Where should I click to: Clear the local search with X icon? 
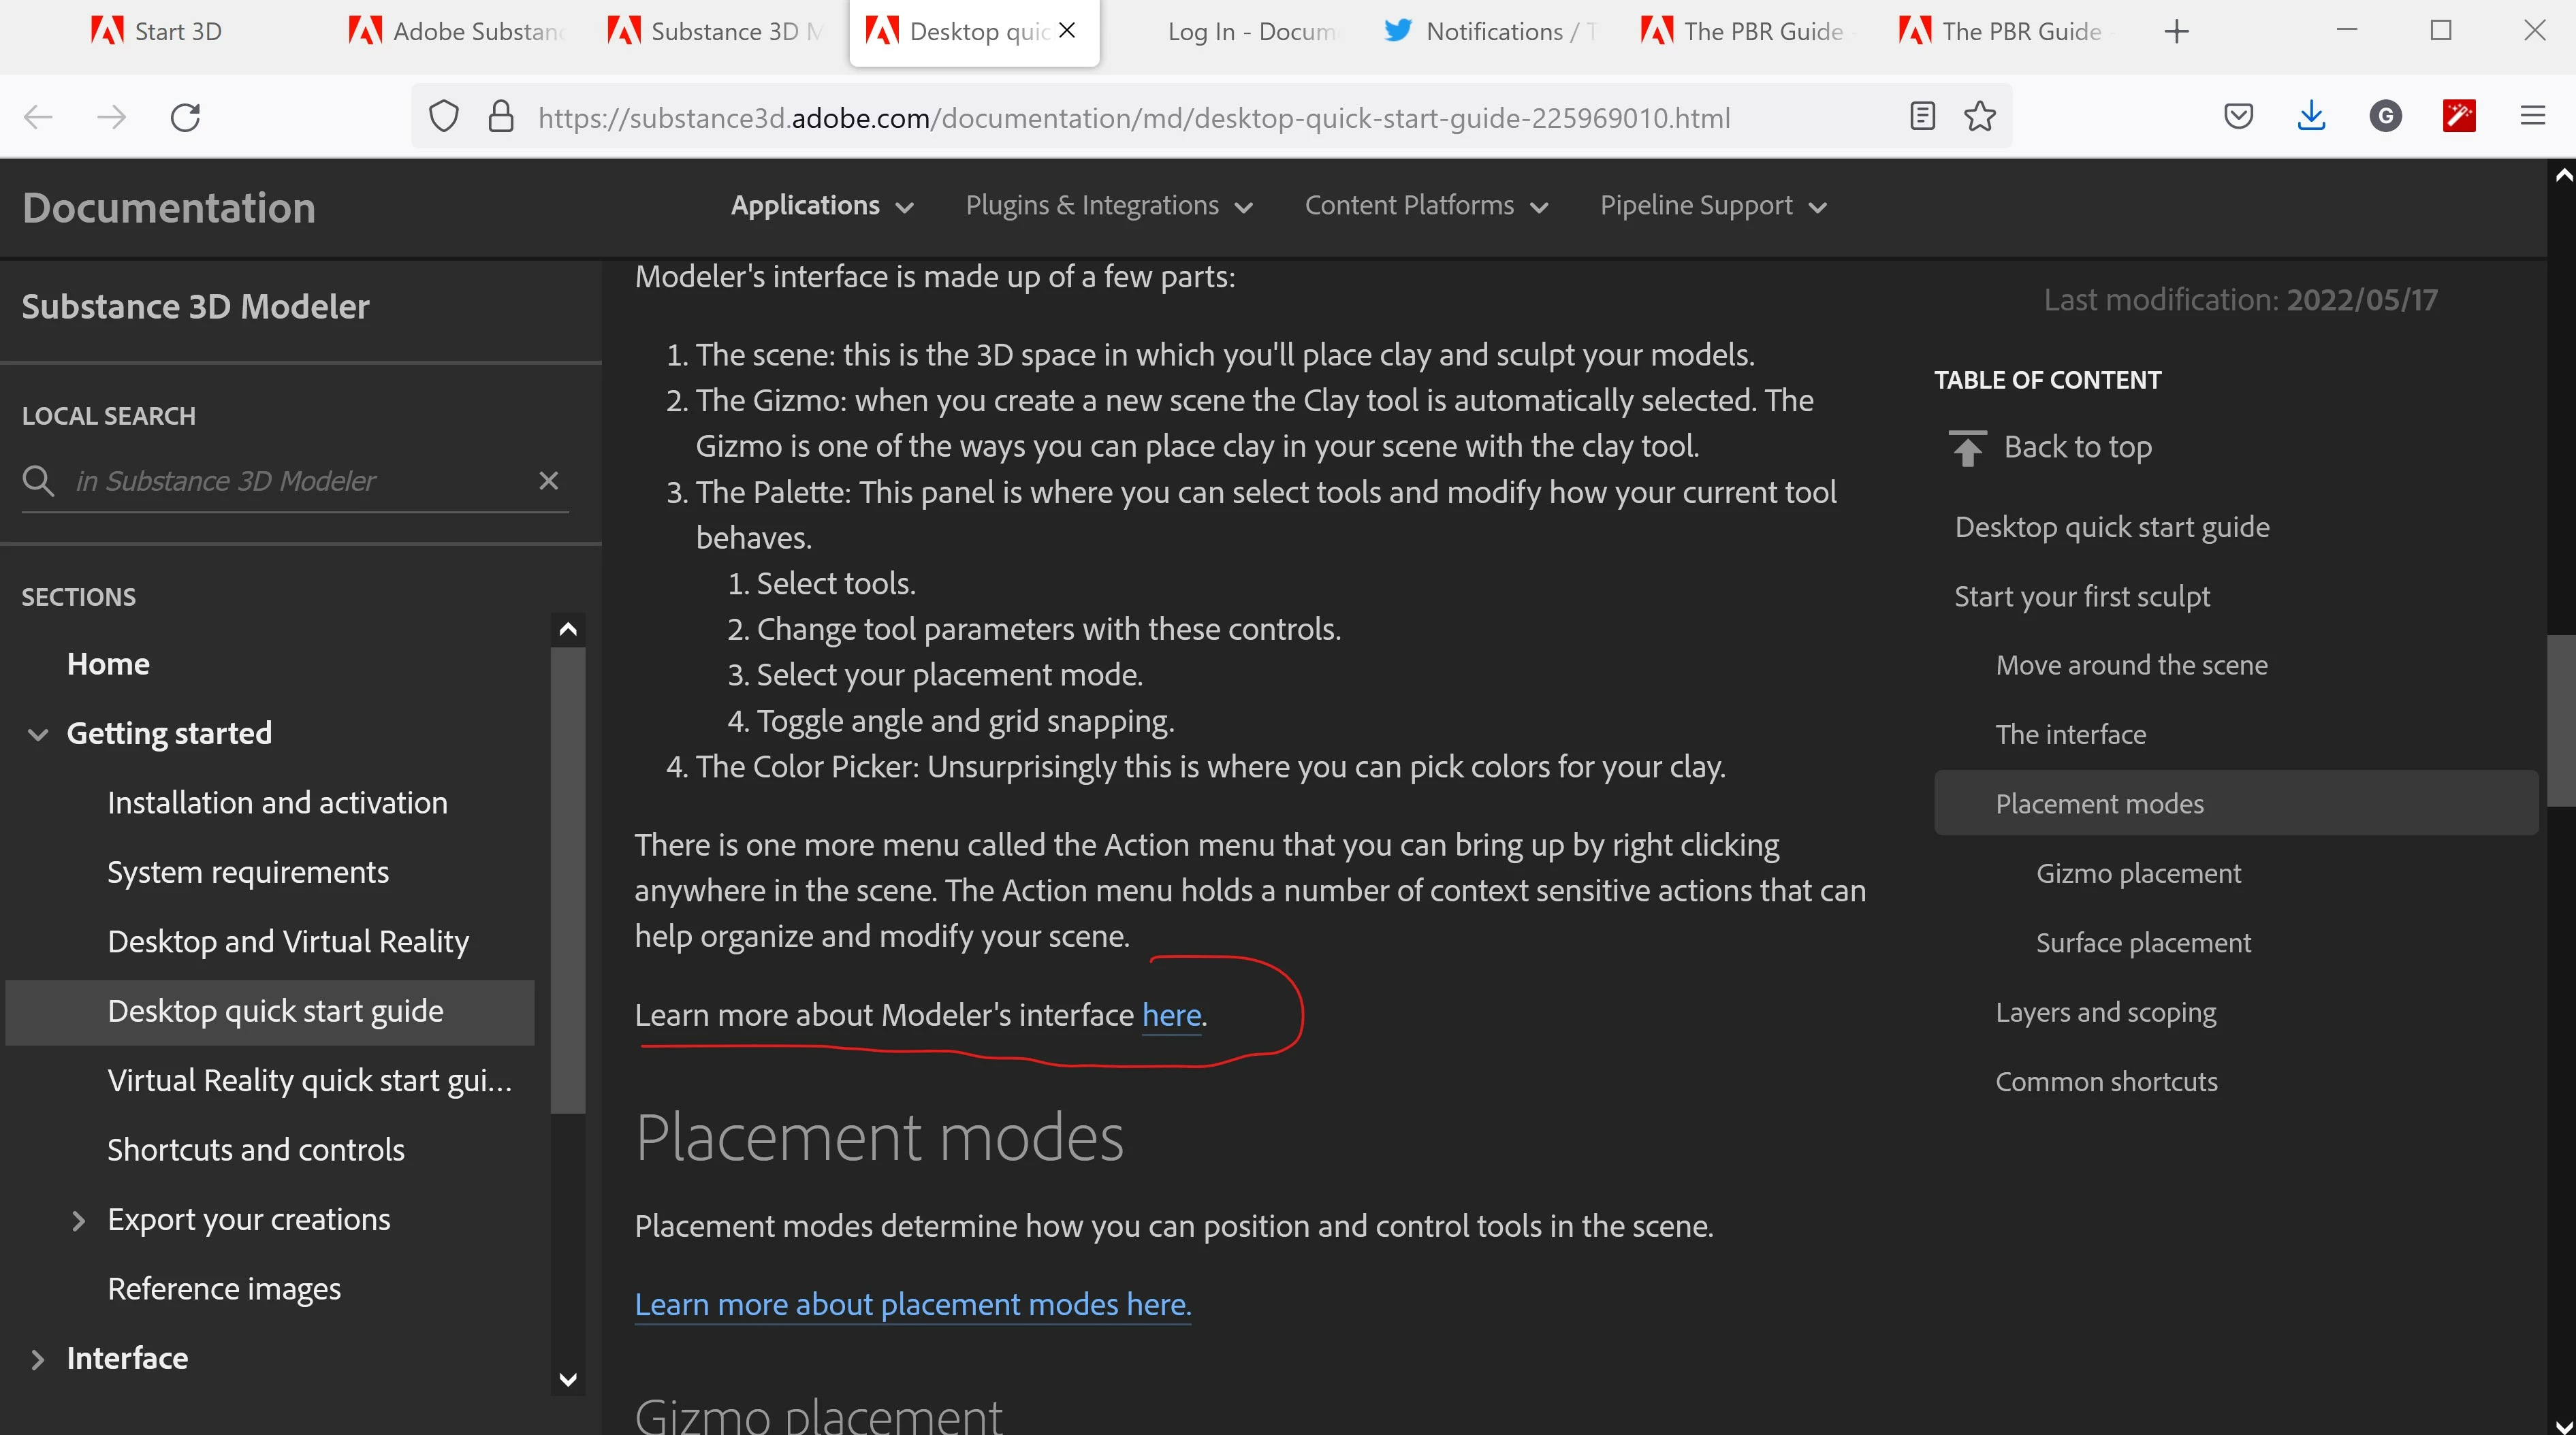pos(548,481)
